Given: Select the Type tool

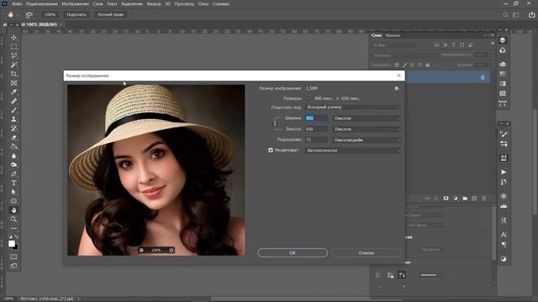Looking at the screenshot, I should [13, 183].
